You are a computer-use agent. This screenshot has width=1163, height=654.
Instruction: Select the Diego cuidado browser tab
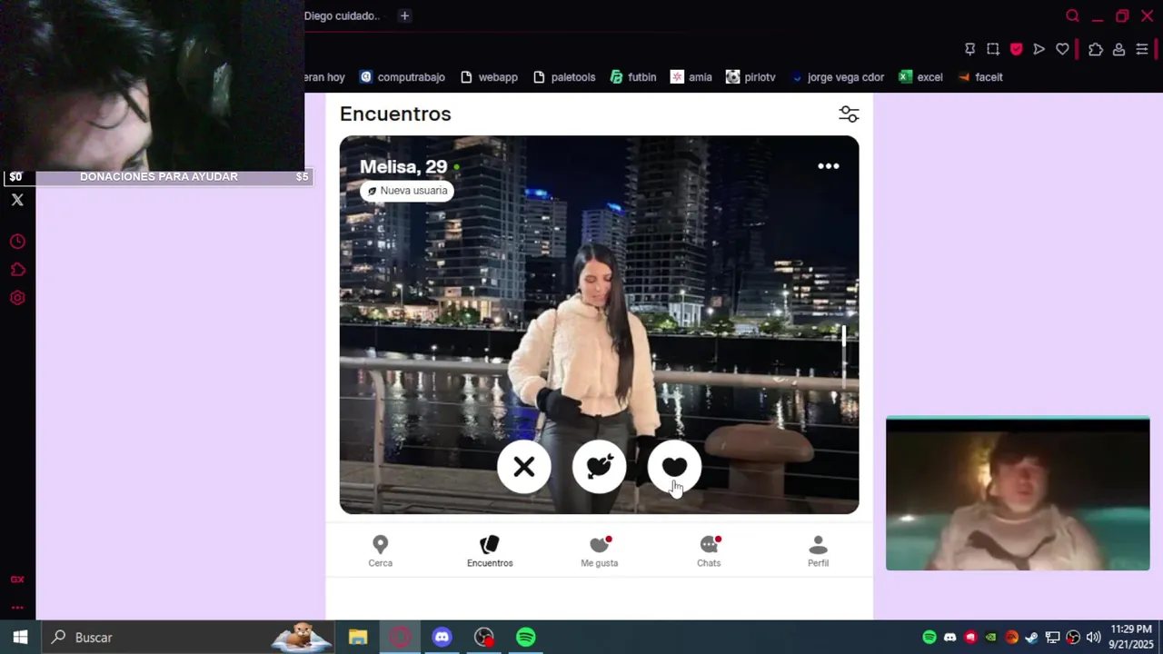(342, 15)
